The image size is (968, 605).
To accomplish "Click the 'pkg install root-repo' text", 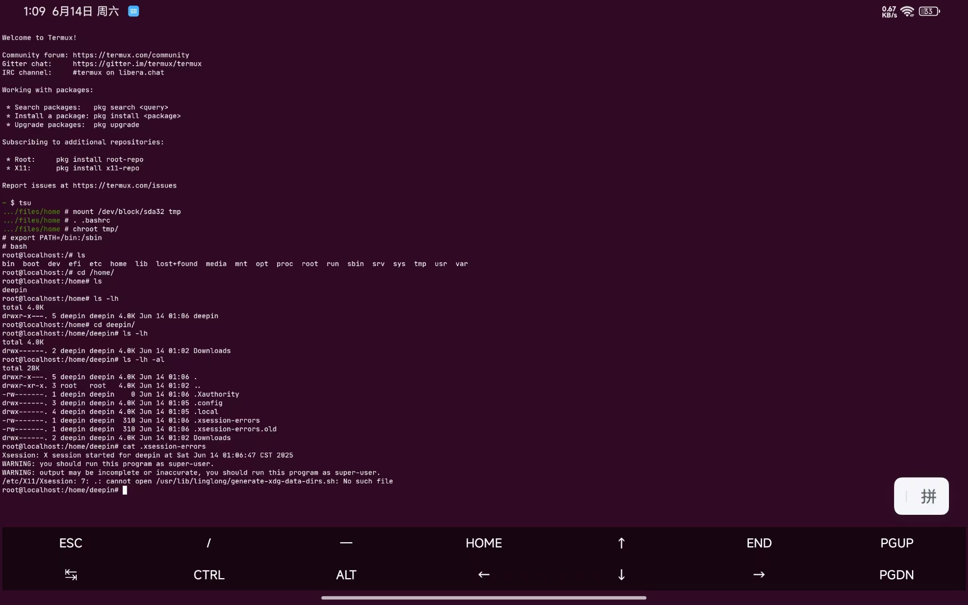I will pyautogui.click(x=100, y=160).
